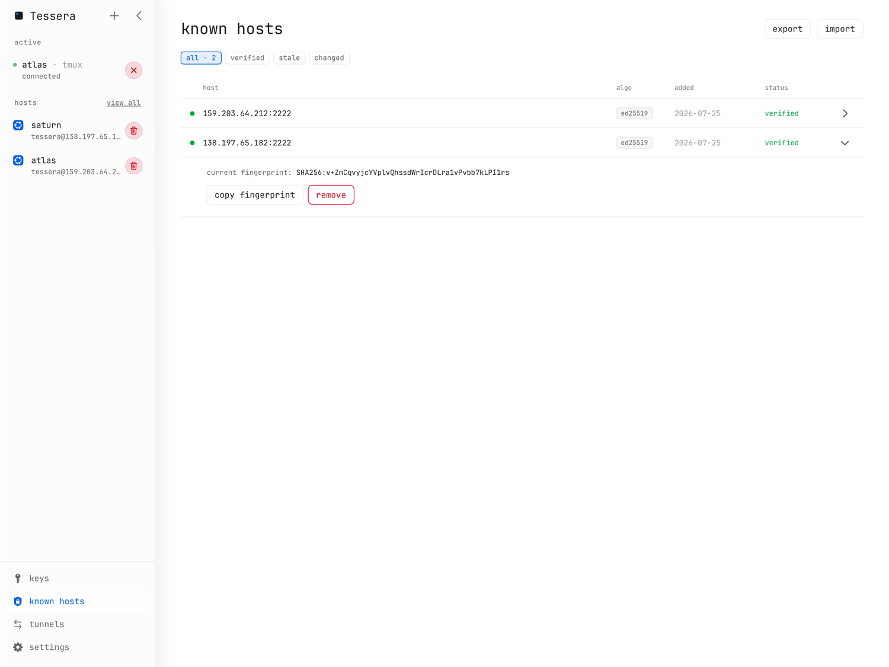Import known hosts

click(x=840, y=28)
